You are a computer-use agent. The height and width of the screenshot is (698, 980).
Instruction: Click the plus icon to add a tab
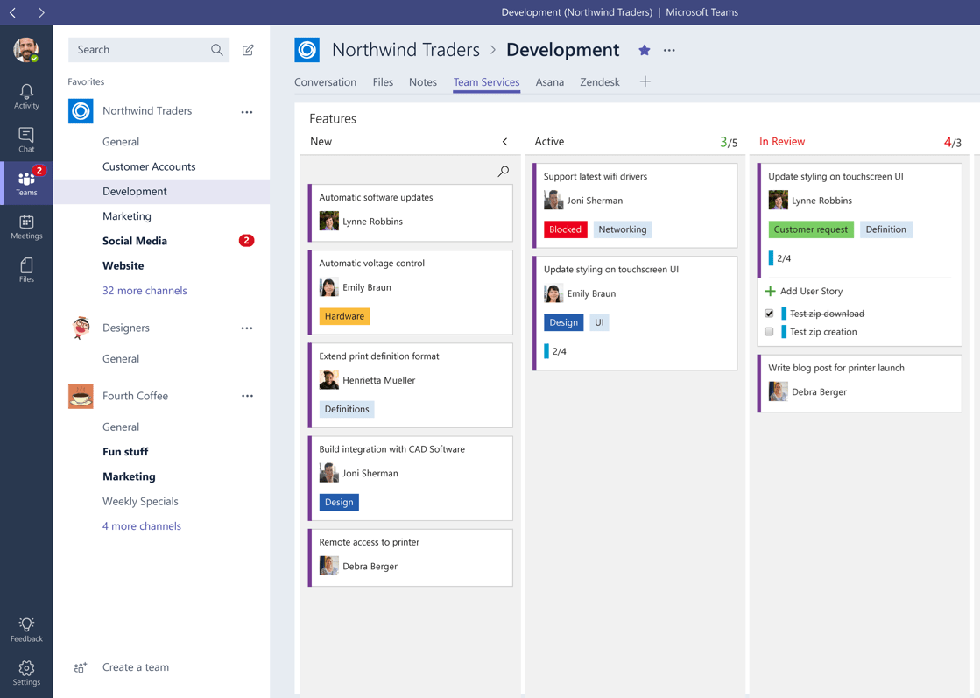645,81
